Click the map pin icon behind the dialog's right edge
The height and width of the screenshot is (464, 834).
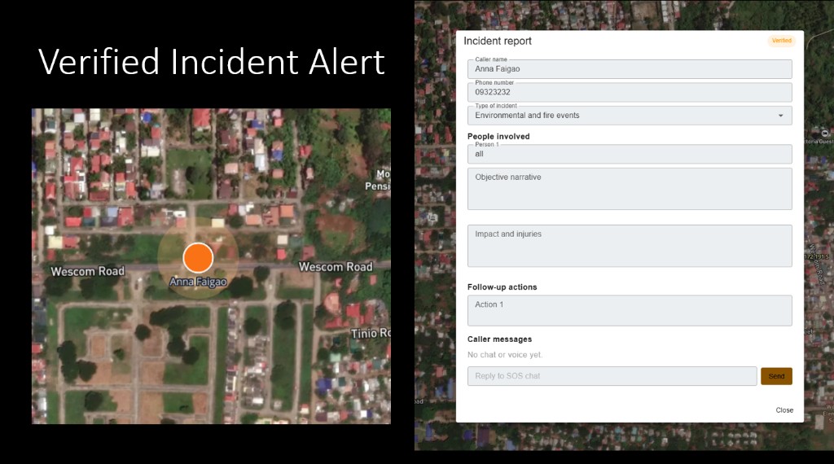click(x=825, y=134)
